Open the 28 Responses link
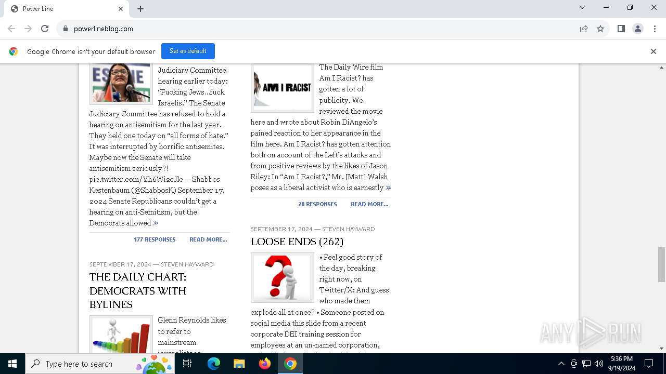 click(317, 204)
